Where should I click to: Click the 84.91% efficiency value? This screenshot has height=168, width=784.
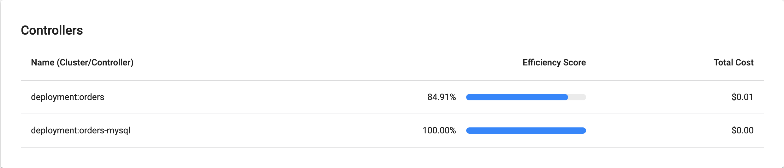[x=441, y=97]
